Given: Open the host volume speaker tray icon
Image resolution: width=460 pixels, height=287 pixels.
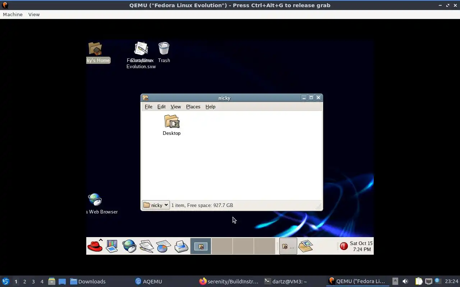Looking at the screenshot, I should [x=405, y=281].
